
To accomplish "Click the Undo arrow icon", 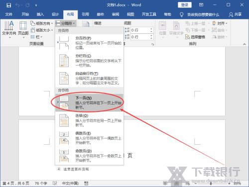I will coord(17,5).
